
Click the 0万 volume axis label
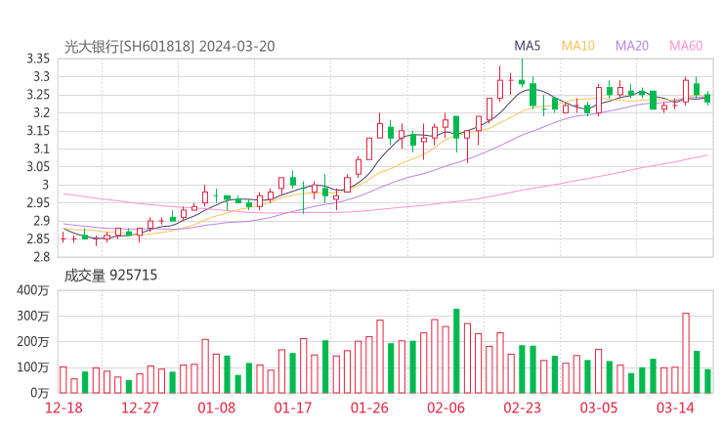(40, 393)
